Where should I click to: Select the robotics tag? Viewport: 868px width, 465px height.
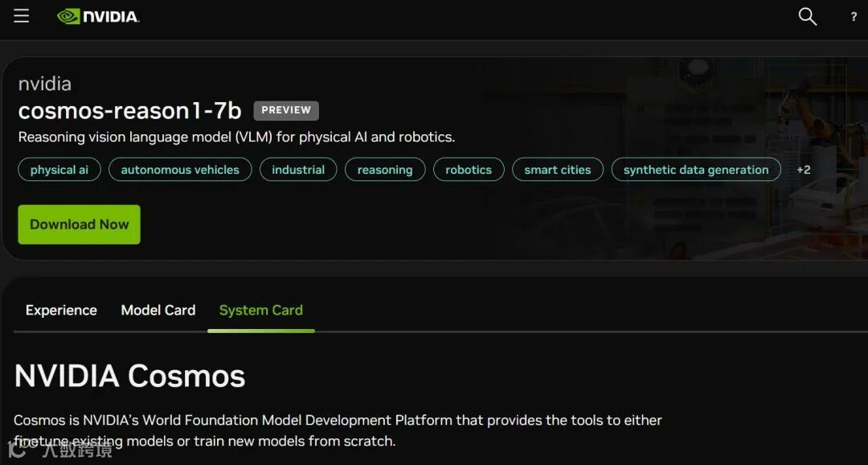point(469,170)
